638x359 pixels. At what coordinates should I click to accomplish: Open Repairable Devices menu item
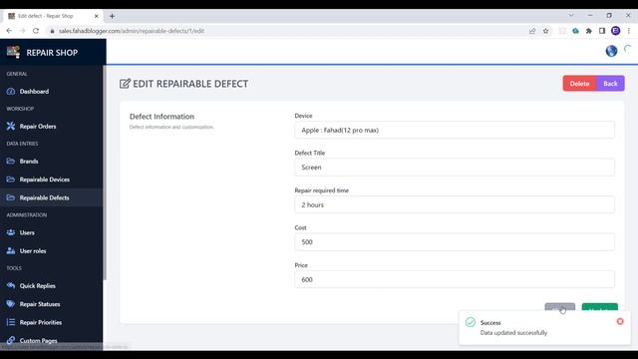44,179
